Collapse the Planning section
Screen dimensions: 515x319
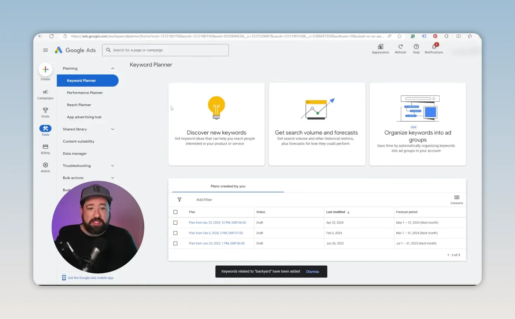(x=112, y=68)
